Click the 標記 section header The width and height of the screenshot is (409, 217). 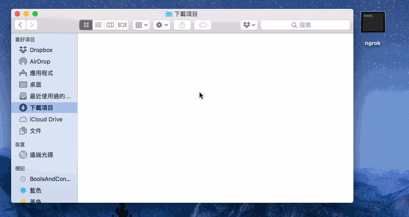tap(20, 169)
